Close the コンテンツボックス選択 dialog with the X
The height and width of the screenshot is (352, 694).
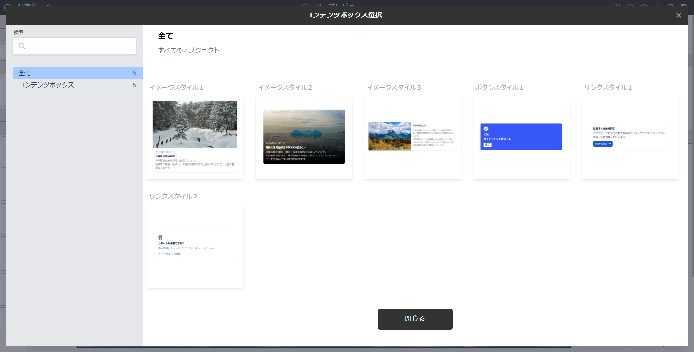679,15
